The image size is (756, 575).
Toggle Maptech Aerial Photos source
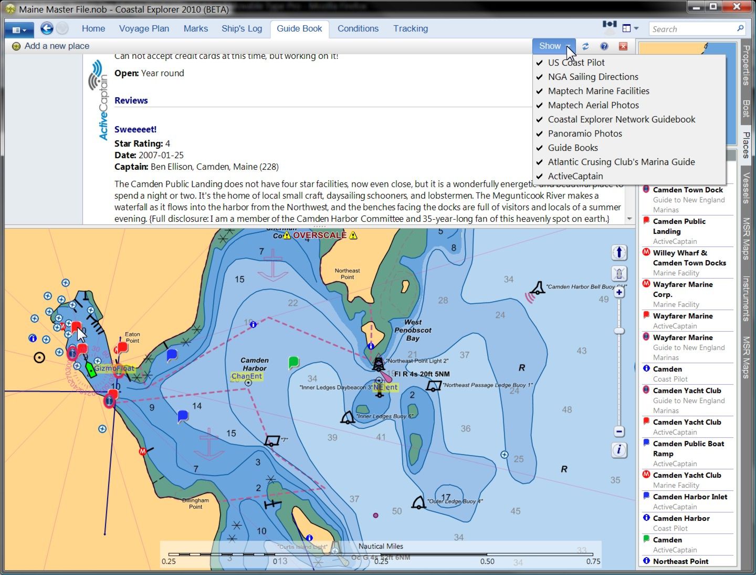[628, 105]
